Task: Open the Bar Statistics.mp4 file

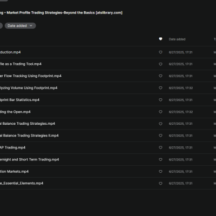Action: (19, 100)
